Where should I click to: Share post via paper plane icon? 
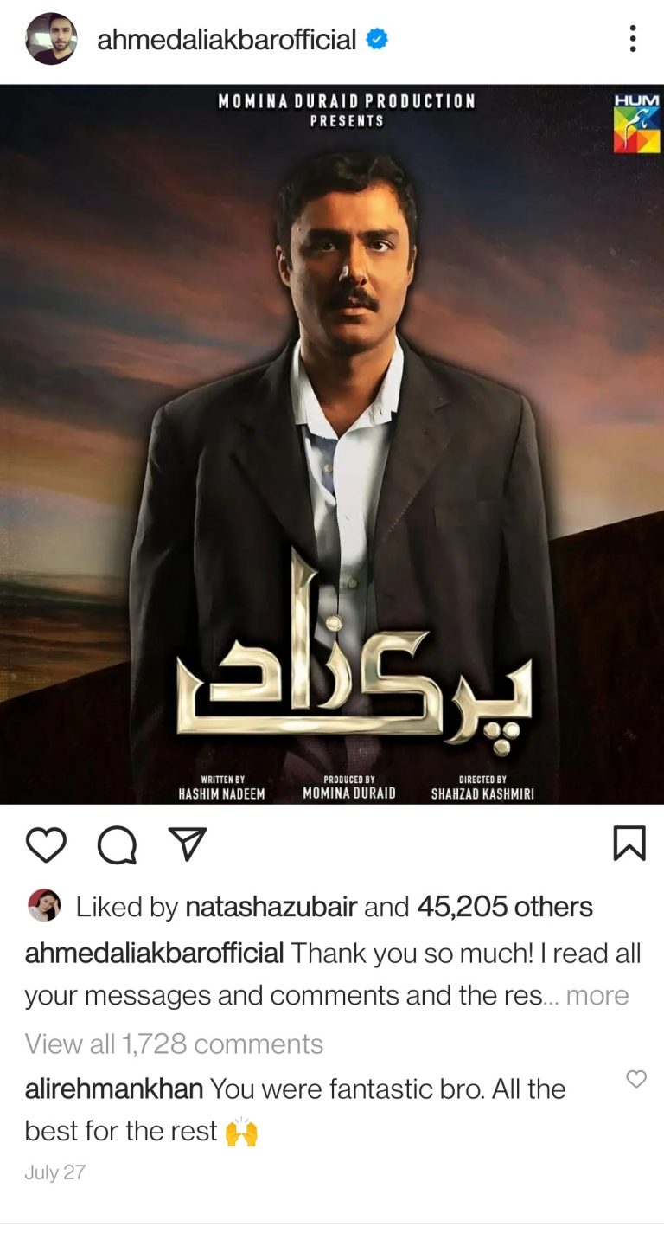coord(187,844)
